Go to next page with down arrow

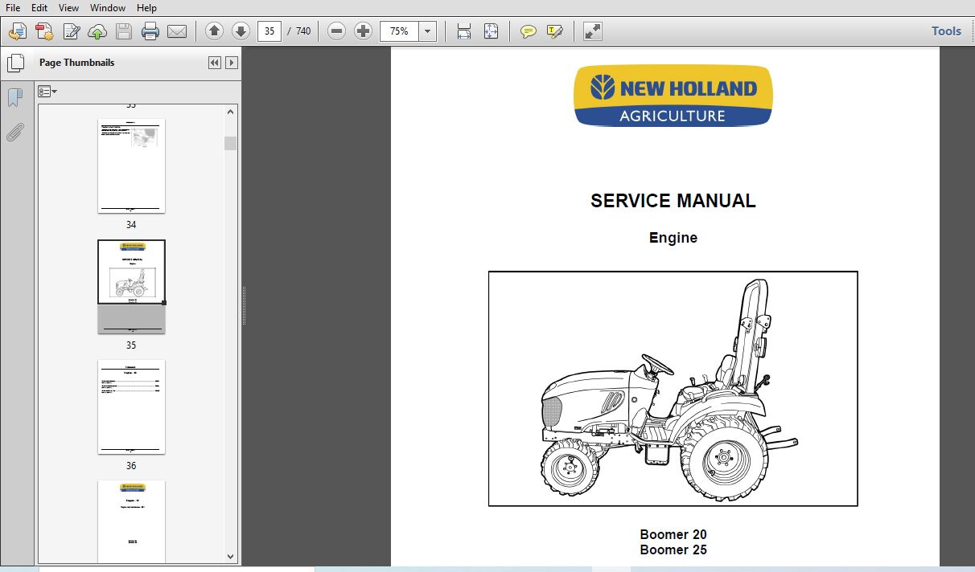point(241,31)
